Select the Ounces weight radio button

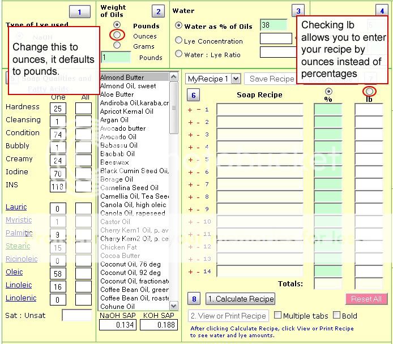pyautogui.click(x=117, y=36)
